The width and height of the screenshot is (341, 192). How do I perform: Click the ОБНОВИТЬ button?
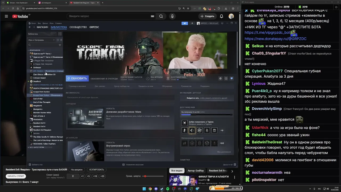pos(77,78)
